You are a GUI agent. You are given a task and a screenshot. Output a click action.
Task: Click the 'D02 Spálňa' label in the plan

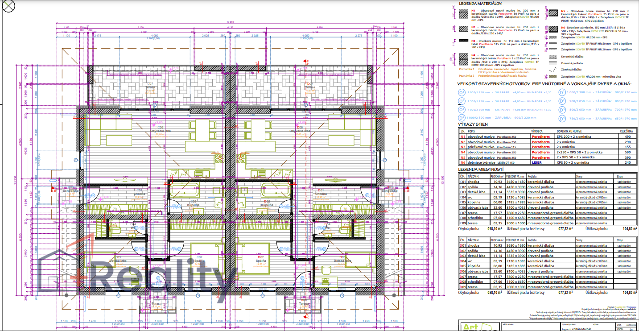[x=261, y=259]
